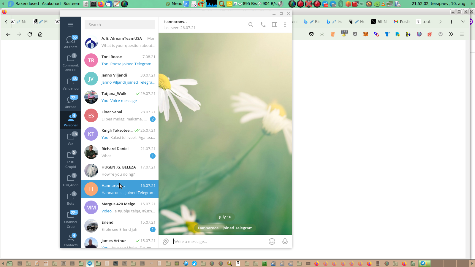Open the All chats folder
This screenshot has height=267, width=475.
pos(71,42)
